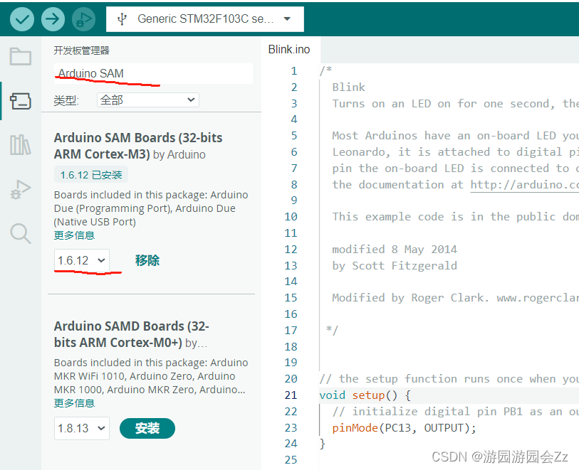
Task: Click the 开发板管理器 panel heading
Action: 82,50
